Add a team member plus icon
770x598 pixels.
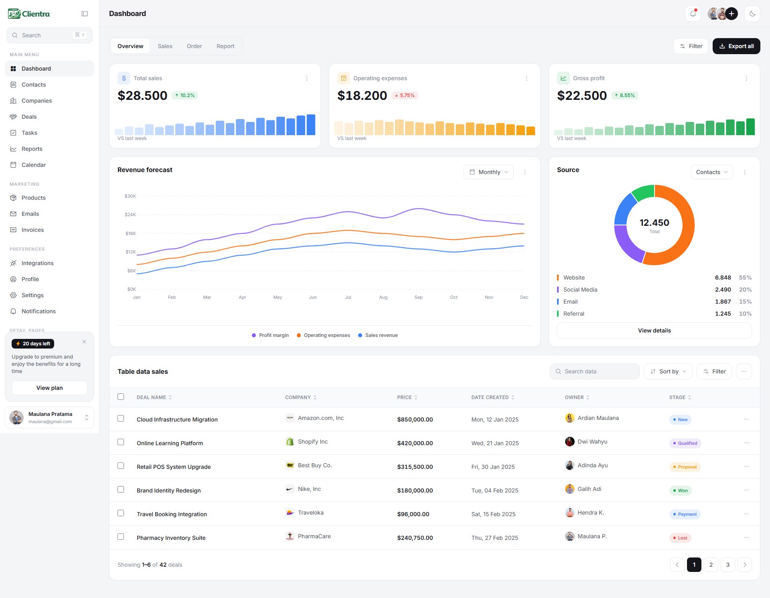[x=731, y=14]
